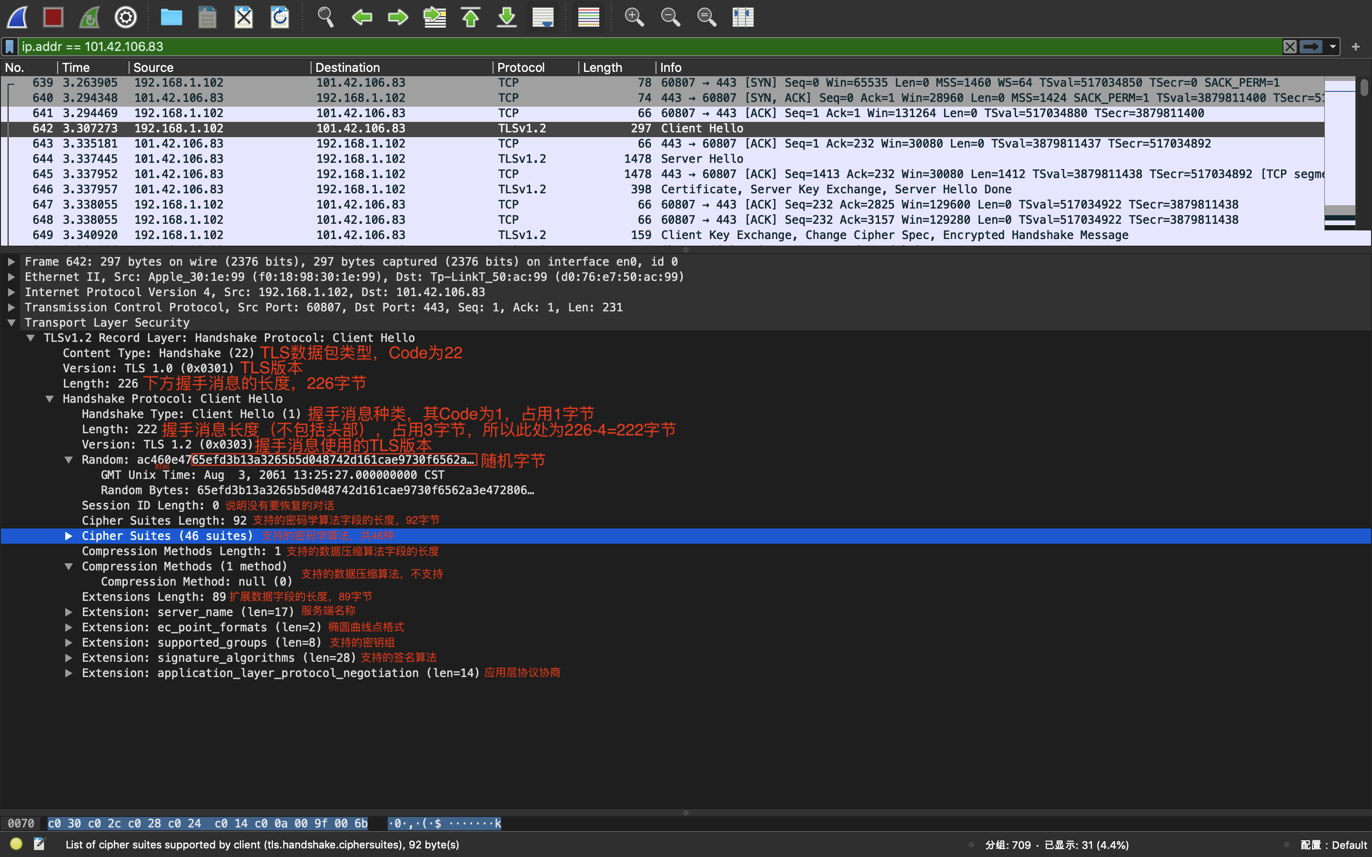The height and width of the screenshot is (857, 1372).
Task: Collapse the Random field node
Action: 69,459
